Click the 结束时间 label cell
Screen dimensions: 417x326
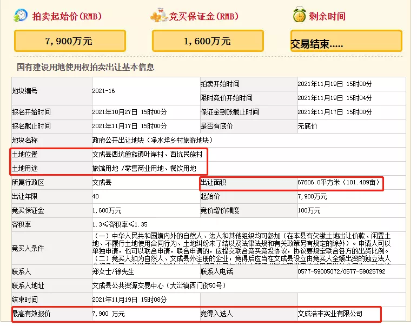coord(52,300)
